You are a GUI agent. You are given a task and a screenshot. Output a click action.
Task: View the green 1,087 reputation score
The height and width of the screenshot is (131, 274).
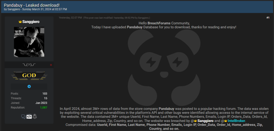click(x=44, y=108)
